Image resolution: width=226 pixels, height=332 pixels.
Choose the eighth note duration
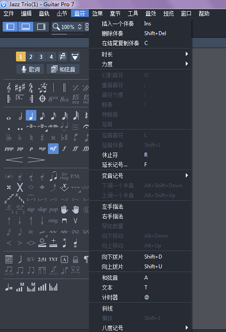coord(42,116)
